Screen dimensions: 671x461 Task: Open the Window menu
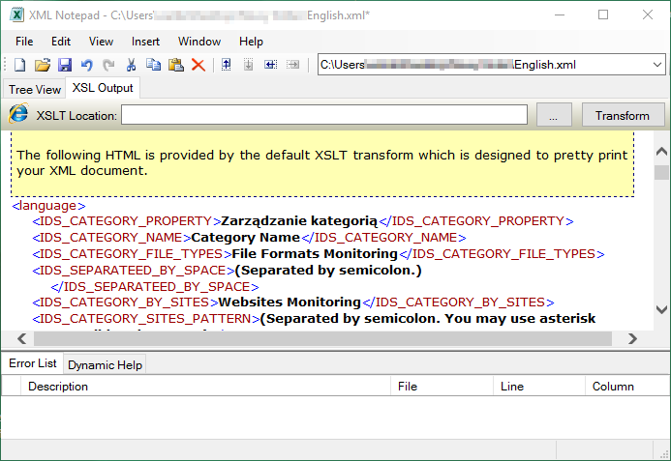tap(199, 42)
